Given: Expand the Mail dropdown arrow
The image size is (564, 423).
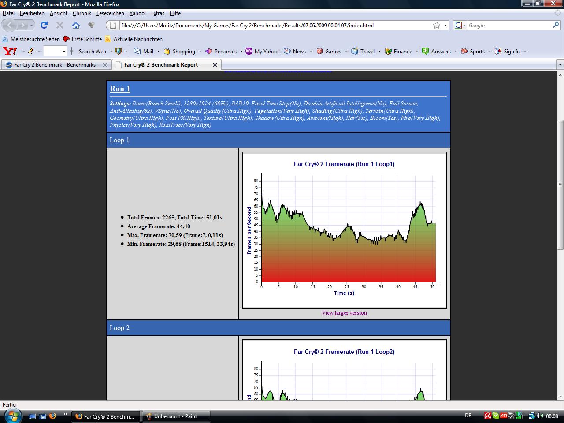Looking at the screenshot, I should click(158, 51).
